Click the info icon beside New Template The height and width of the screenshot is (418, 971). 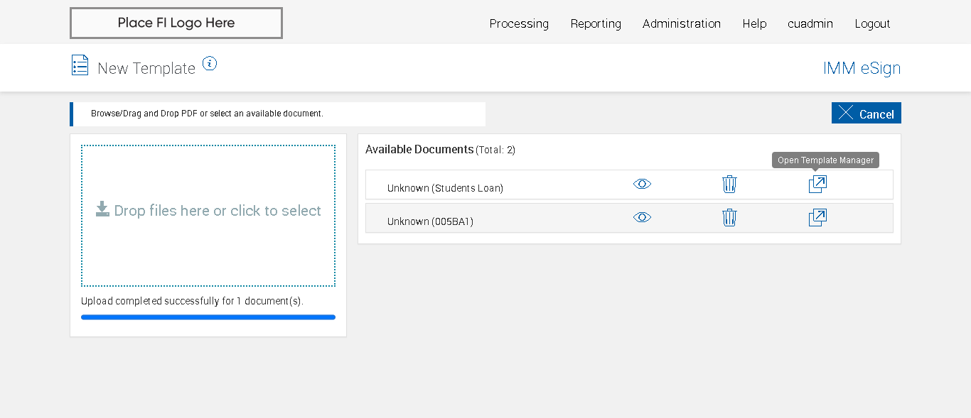pyautogui.click(x=210, y=64)
